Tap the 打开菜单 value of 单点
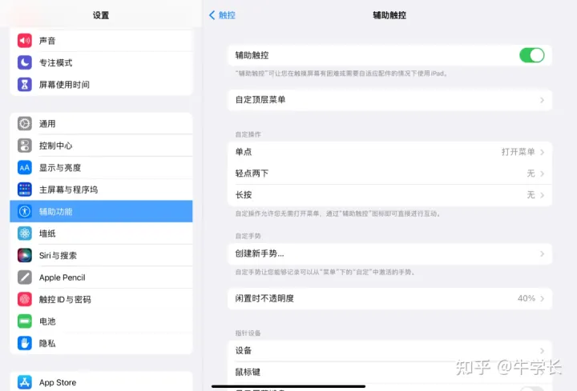 pyautogui.click(x=518, y=152)
